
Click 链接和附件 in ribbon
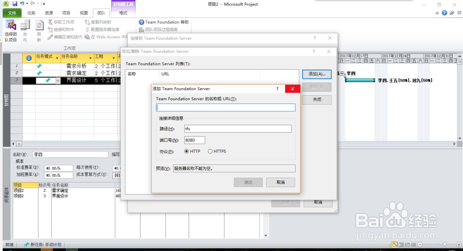(61, 30)
